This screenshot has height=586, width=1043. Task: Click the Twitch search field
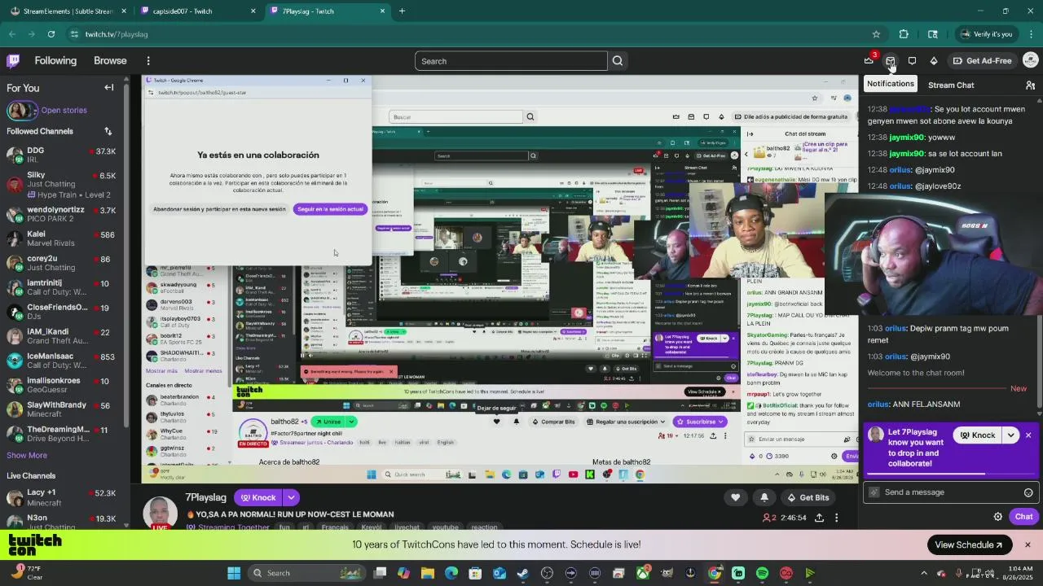click(x=511, y=61)
